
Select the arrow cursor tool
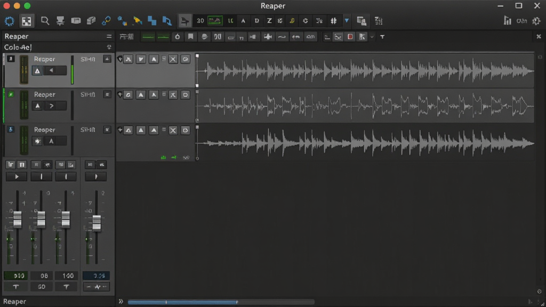point(185,21)
